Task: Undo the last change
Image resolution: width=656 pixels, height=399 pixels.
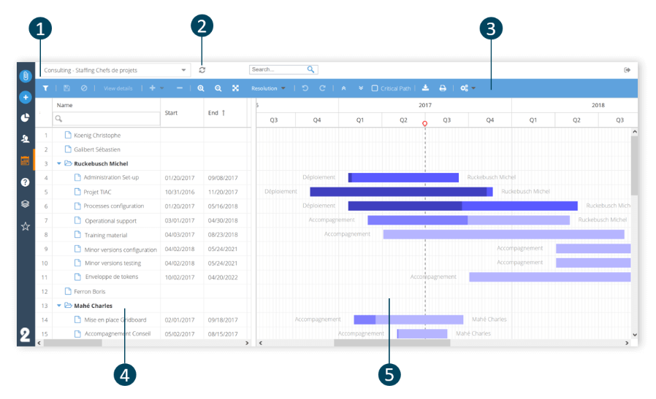Action: pyautogui.click(x=305, y=88)
